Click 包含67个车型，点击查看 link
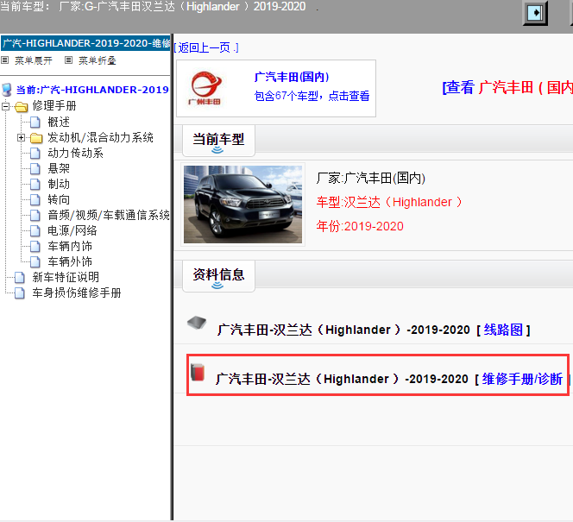 click(x=312, y=96)
